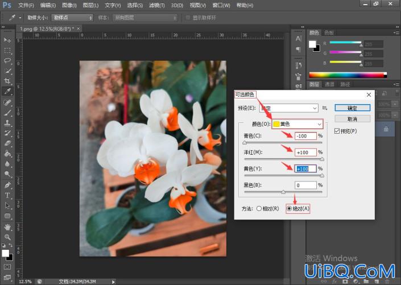The height and width of the screenshot is (285, 401).
Task: Open the File (文件) menu
Action: 26,5
